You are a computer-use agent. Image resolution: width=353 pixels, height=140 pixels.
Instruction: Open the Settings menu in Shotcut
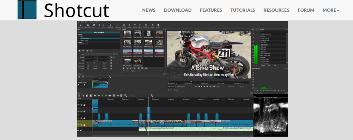click(x=92, y=22)
